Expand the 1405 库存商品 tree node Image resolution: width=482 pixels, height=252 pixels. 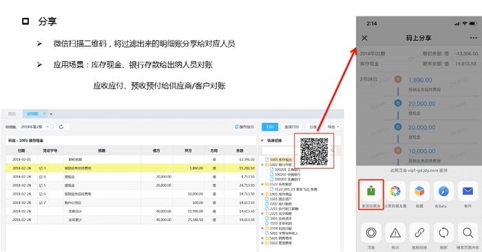click(262, 194)
